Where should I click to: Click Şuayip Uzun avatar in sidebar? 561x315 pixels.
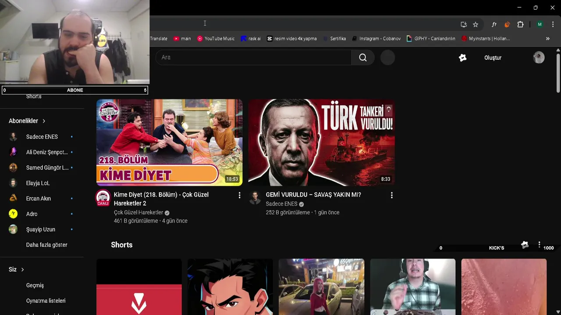pos(13,229)
